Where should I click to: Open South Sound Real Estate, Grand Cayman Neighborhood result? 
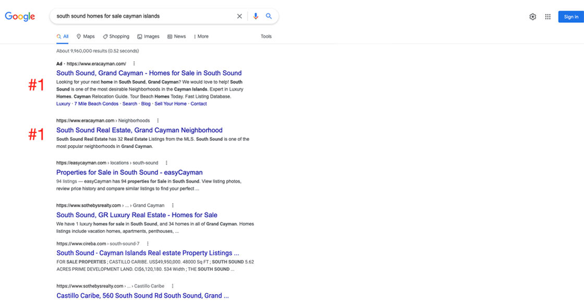click(139, 130)
